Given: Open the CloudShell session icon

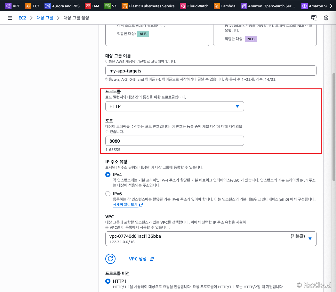Looking at the screenshot, I should [314, 18].
